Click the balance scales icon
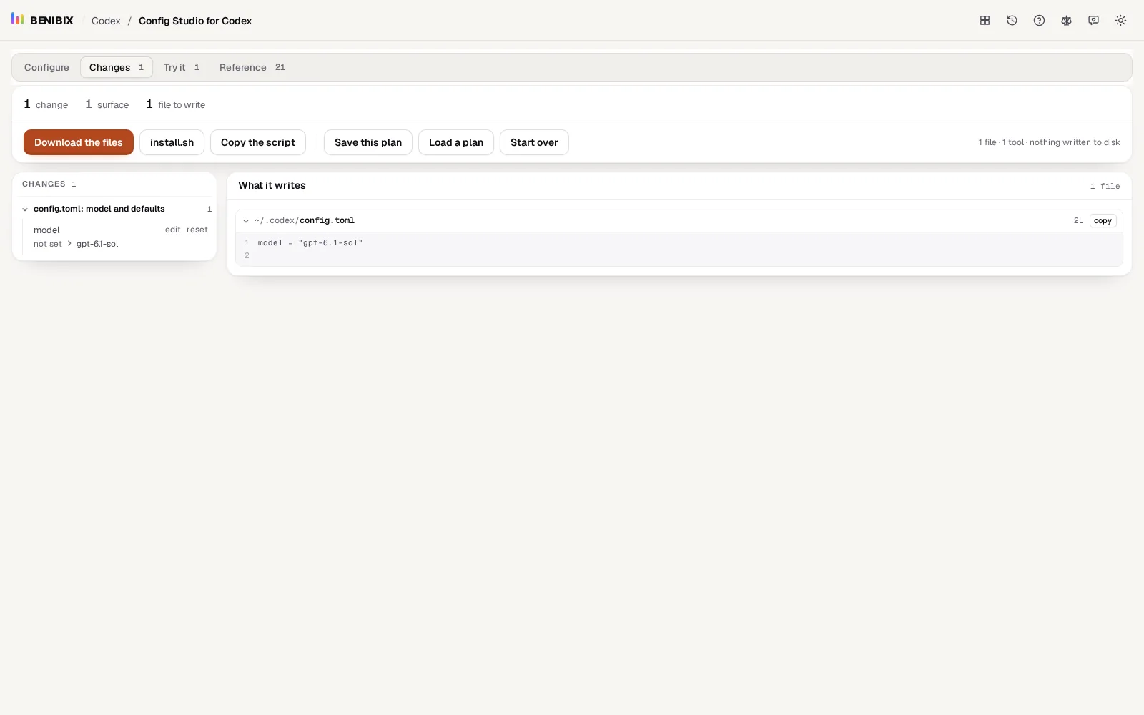The width and height of the screenshot is (1144, 715). [x=1066, y=21]
